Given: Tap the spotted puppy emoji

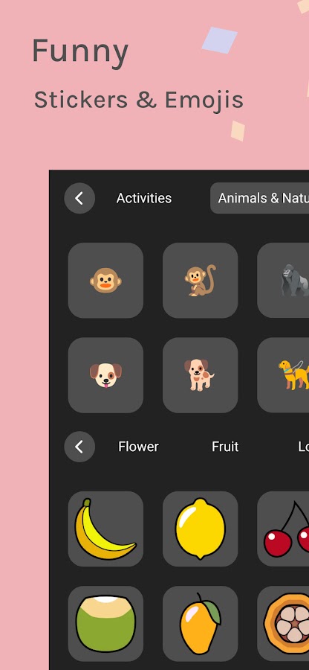Looking at the screenshot, I should 201,375.
